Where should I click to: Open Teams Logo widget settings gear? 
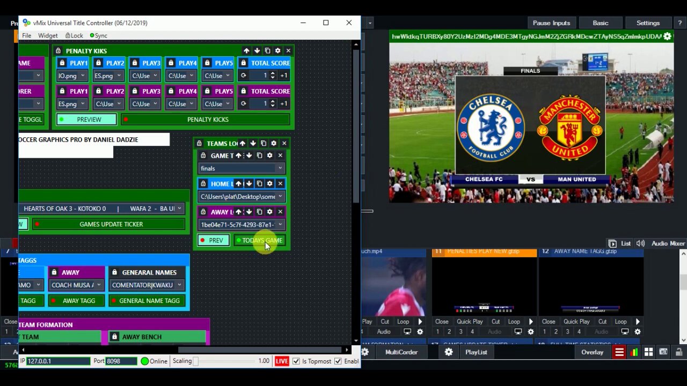tap(274, 144)
